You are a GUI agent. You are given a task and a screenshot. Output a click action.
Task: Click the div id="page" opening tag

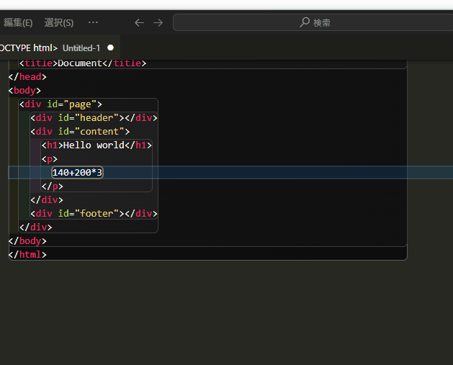pyautogui.click(x=63, y=104)
